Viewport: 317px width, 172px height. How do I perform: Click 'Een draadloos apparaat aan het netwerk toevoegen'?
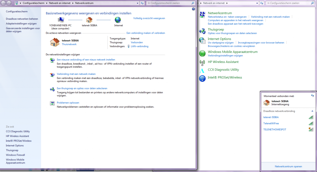point(236,24)
